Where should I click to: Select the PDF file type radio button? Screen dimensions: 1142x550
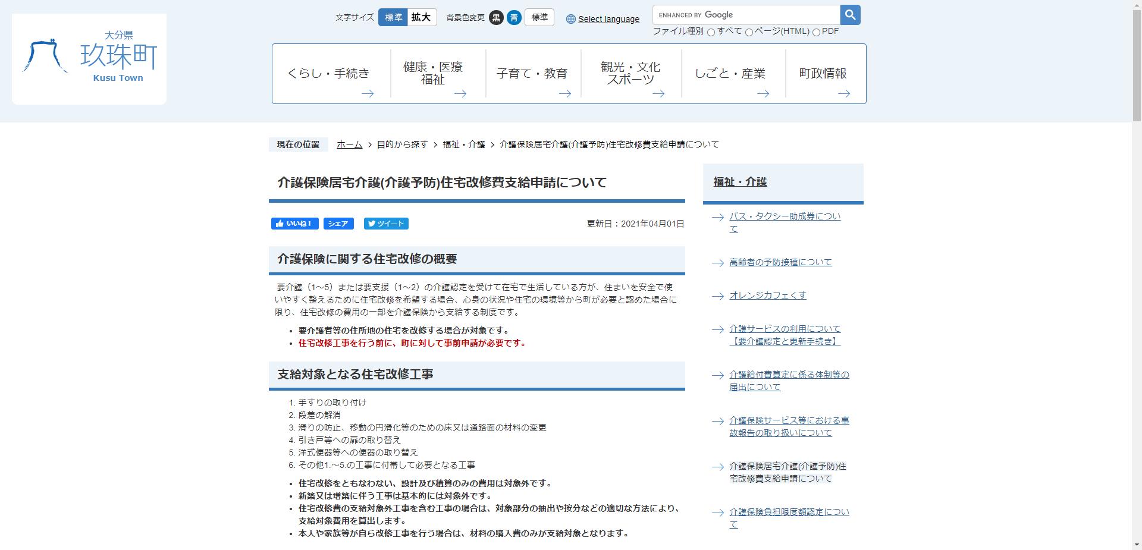click(x=817, y=32)
